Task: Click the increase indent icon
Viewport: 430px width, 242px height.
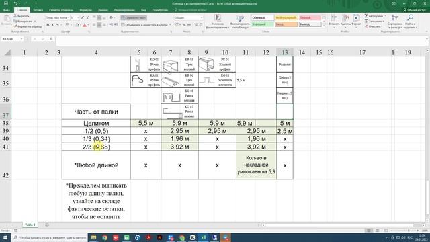Action: [x=116, y=25]
